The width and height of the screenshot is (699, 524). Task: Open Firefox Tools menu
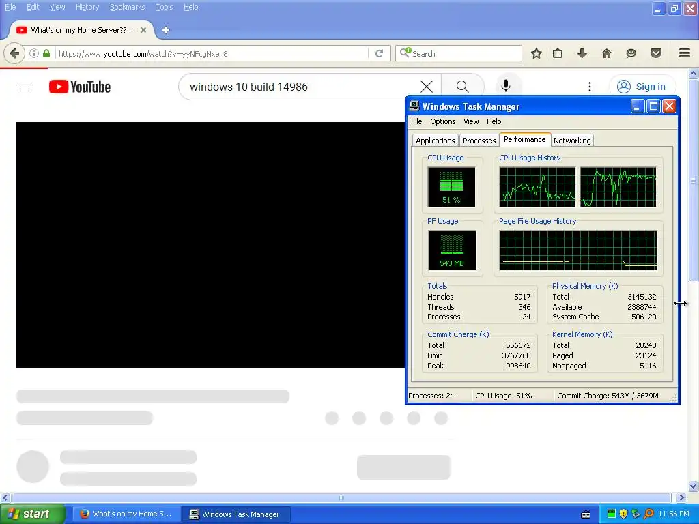click(164, 7)
